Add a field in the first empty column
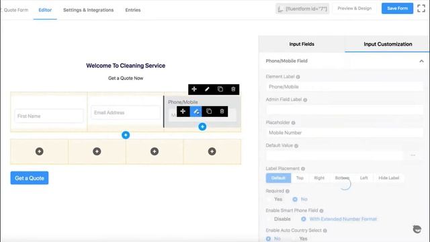430x242 pixels. 39,151
